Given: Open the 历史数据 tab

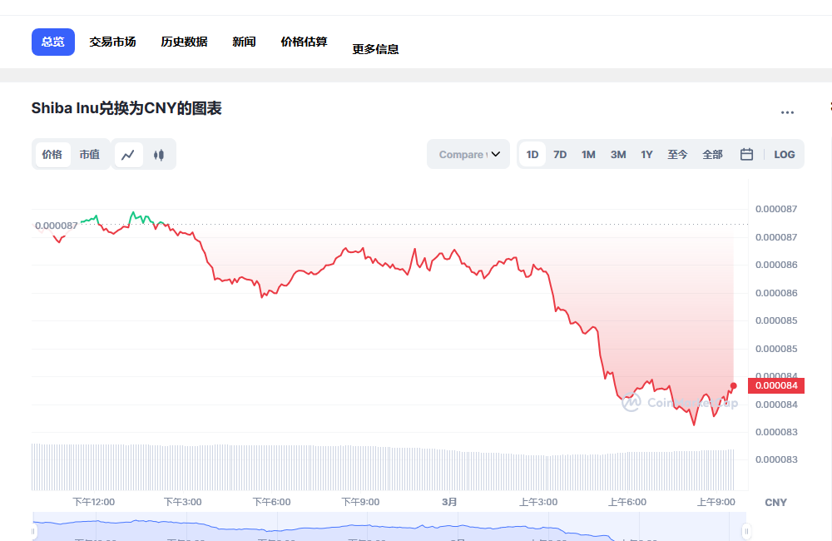Looking at the screenshot, I should (x=183, y=42).
